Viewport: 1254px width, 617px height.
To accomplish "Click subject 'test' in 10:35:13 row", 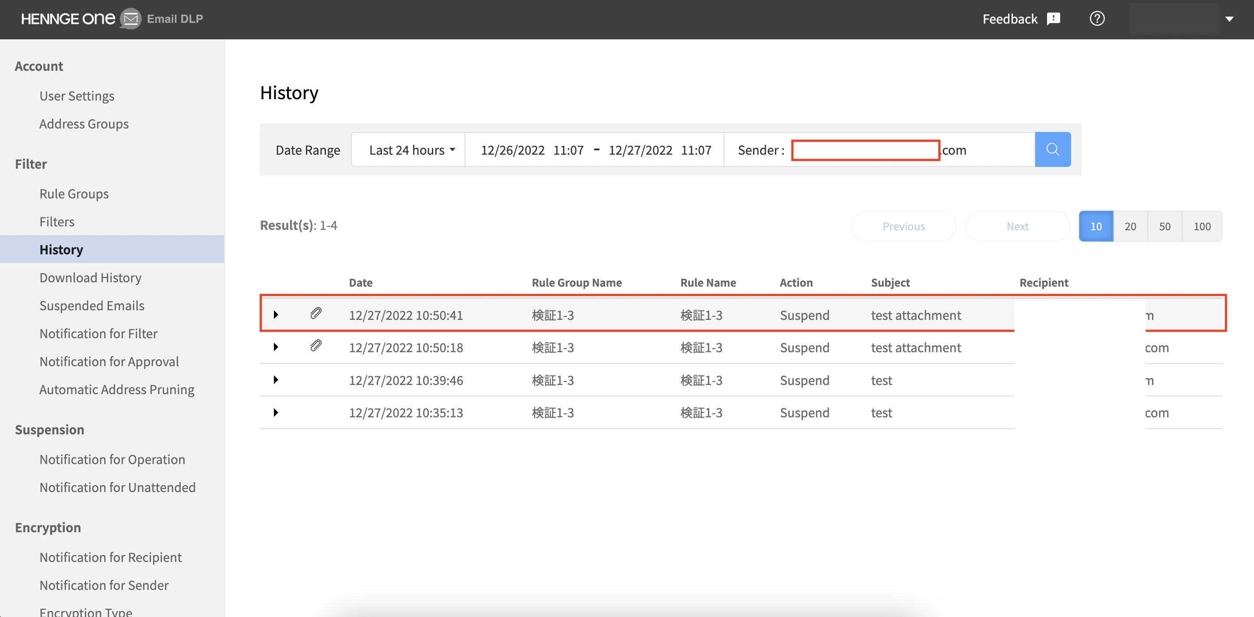I will (882, 413).
